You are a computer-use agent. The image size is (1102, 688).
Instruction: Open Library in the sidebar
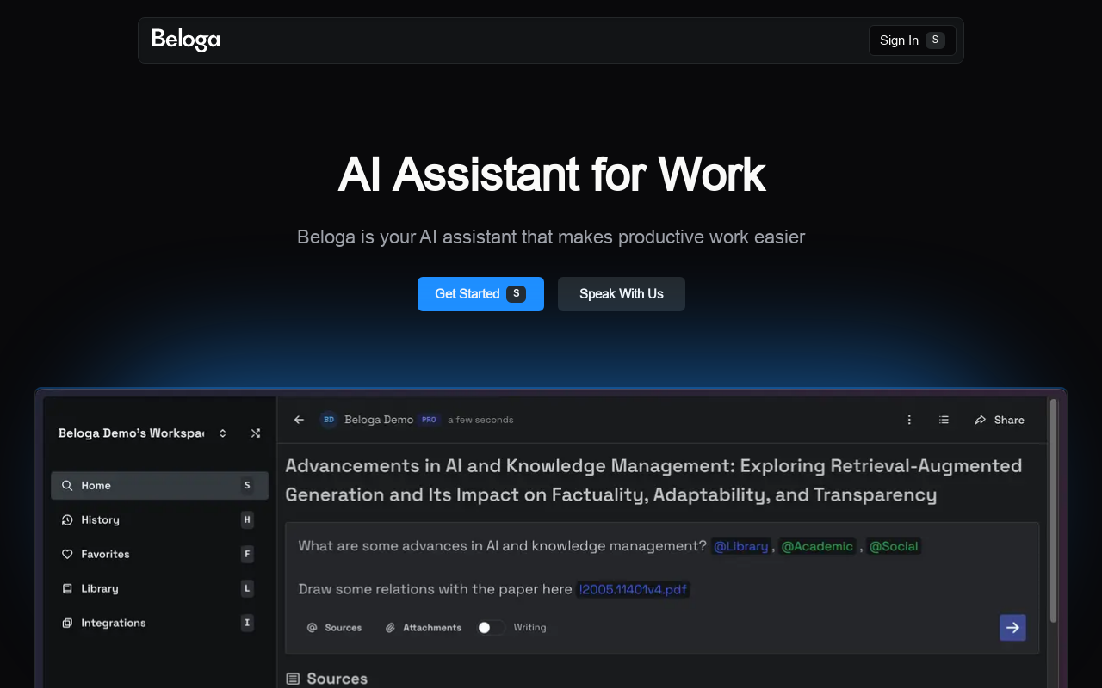159,589
